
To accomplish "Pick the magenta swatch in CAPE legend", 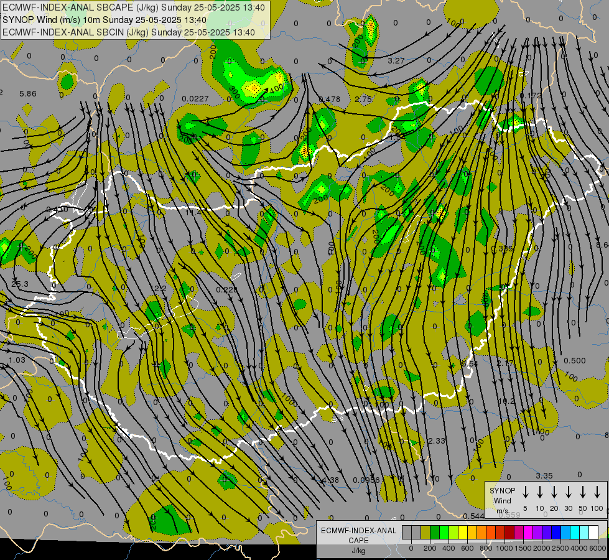I will pos(528,533).
